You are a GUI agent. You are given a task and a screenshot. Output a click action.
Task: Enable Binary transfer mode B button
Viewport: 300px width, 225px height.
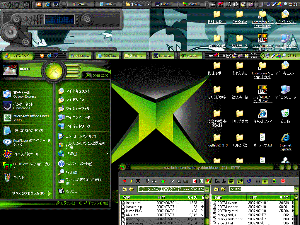201,181
